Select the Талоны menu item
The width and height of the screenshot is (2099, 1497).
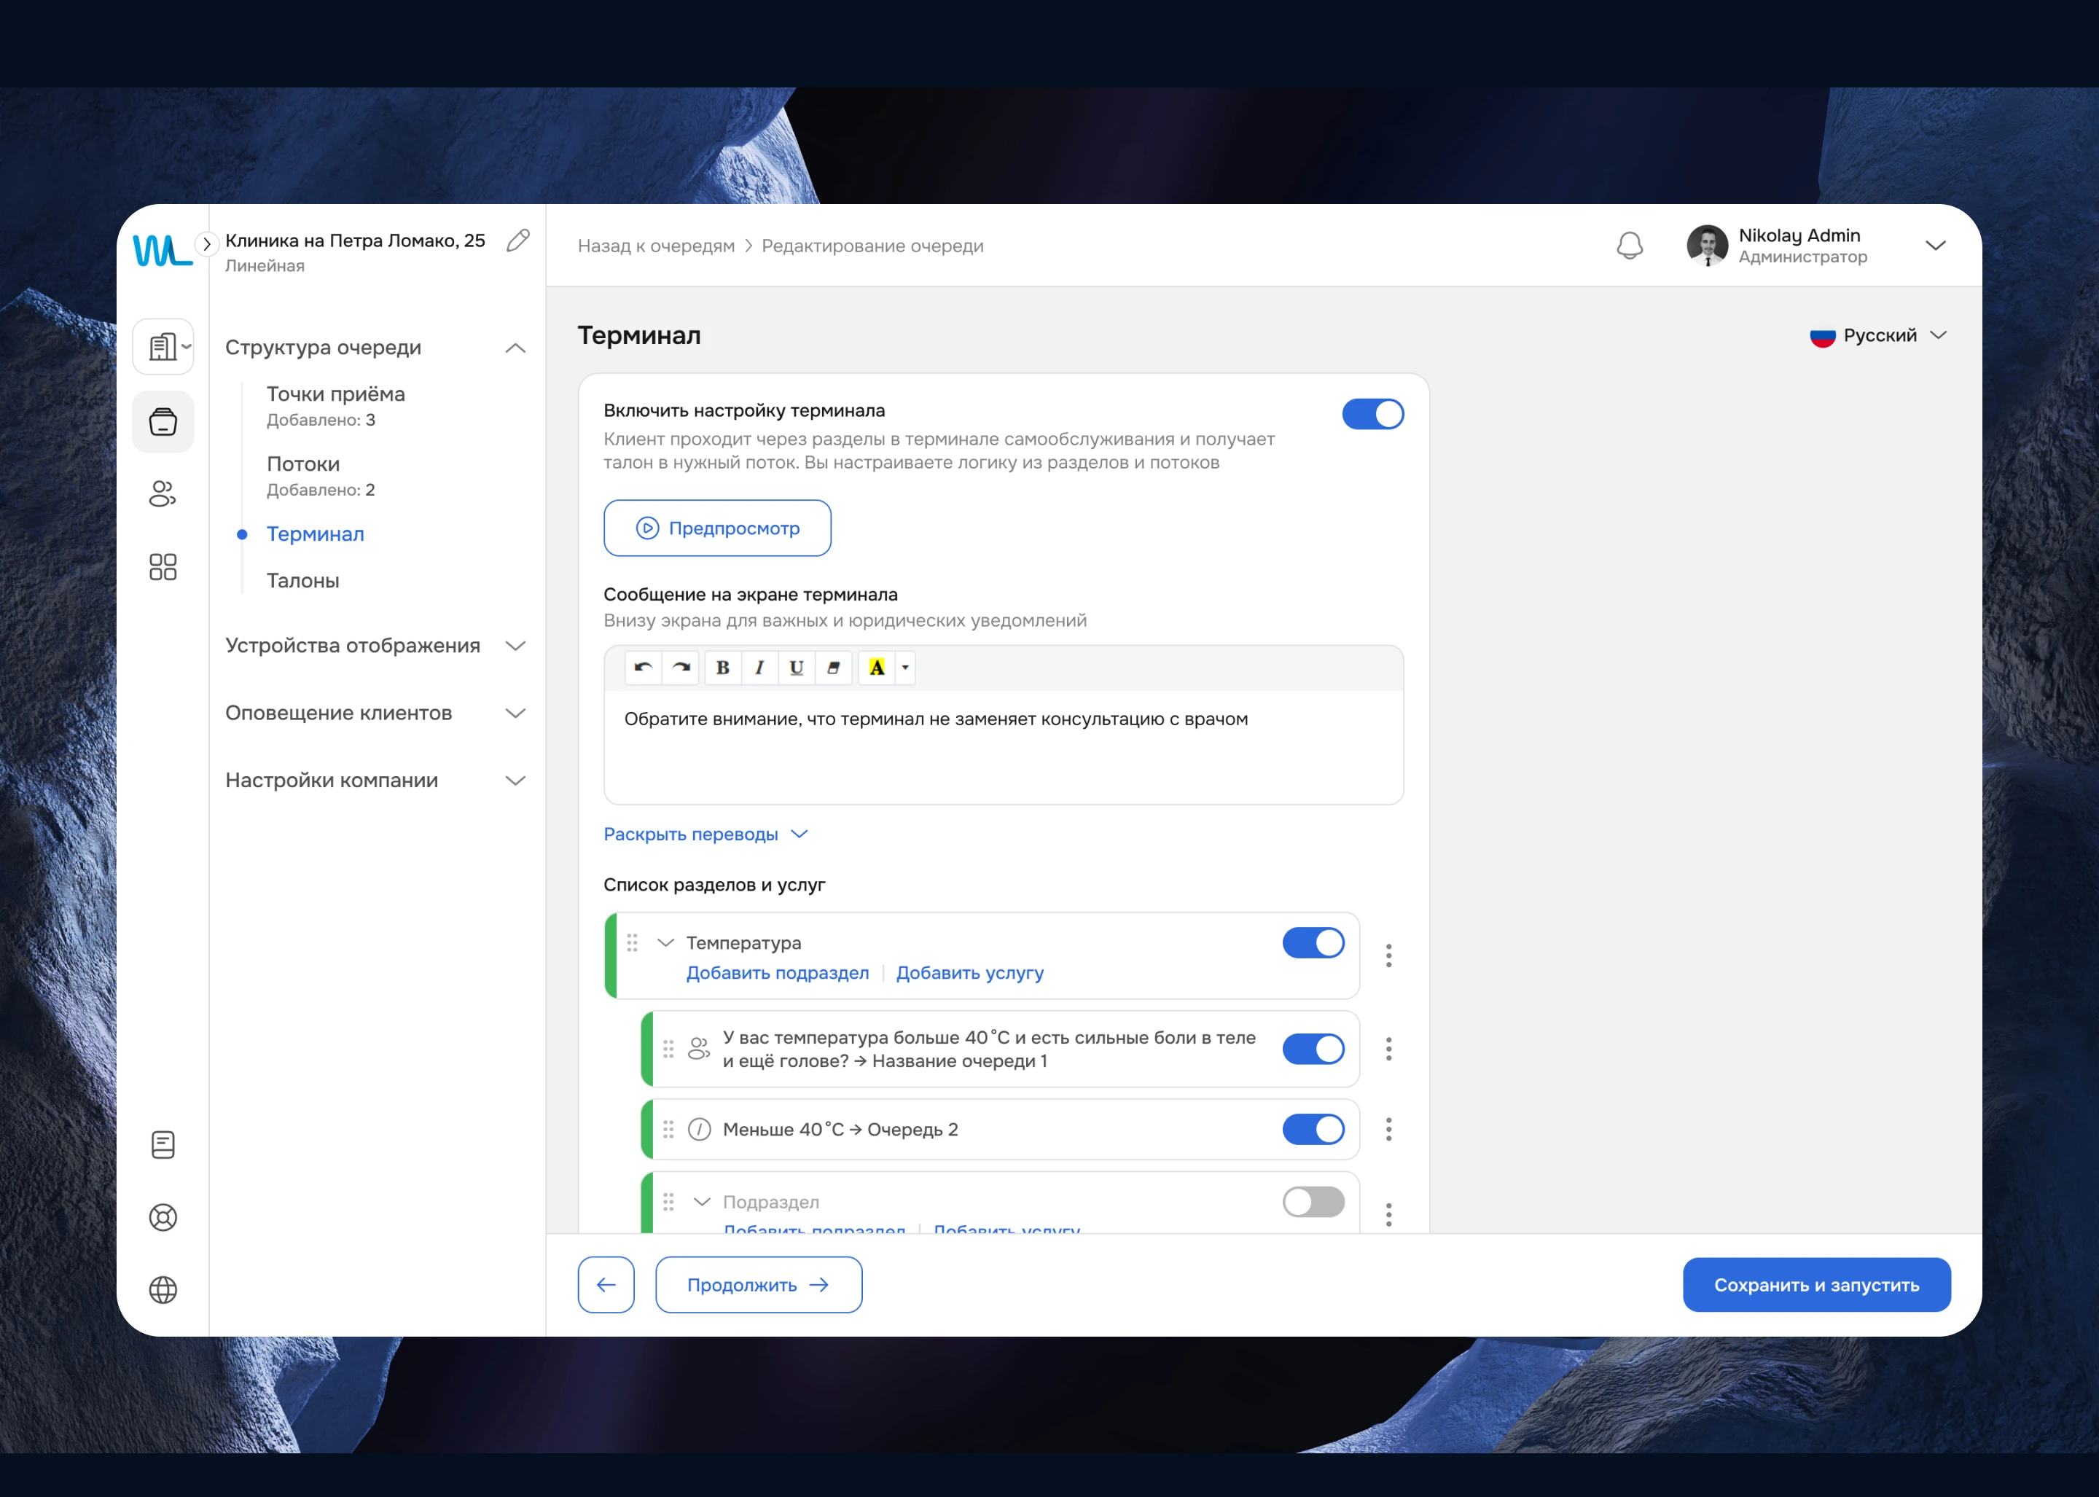(302, 581)
